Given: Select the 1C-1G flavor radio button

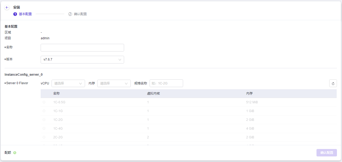Looking at the screenshot, I should (x=44, y=111).
